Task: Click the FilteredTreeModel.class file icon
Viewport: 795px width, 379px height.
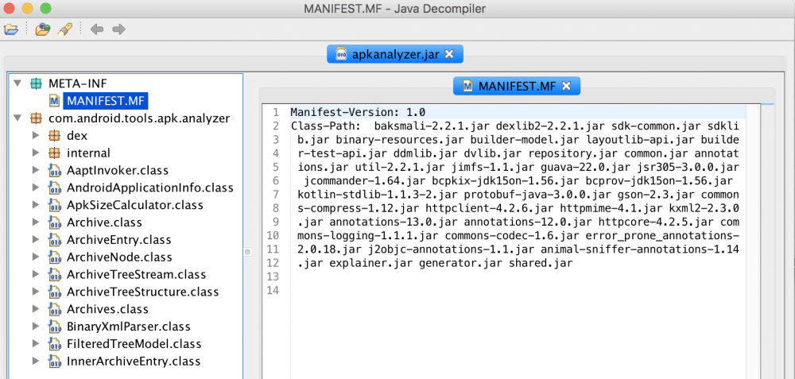Action: [54, 343]
